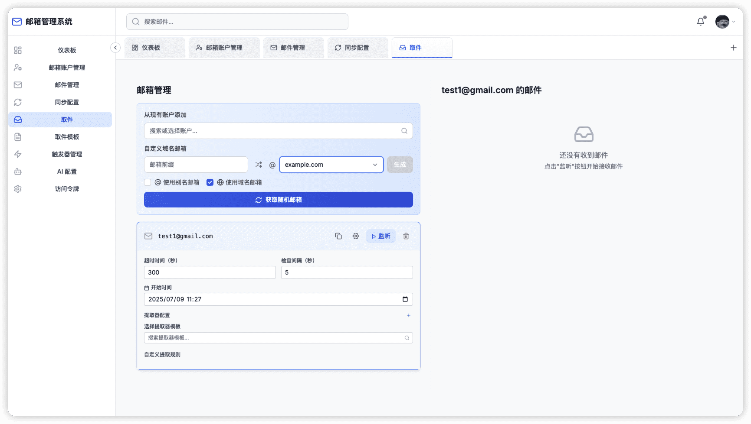Focus the 搜索邮件 search field
Image resolution: width=751 pixels, height=424 pixels.
(x=237, y=22)
